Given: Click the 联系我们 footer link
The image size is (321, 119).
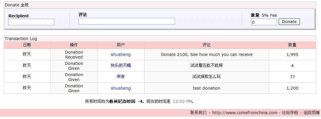Looking at the screenshot, I should pyautogui.click(x=198, y=113).
